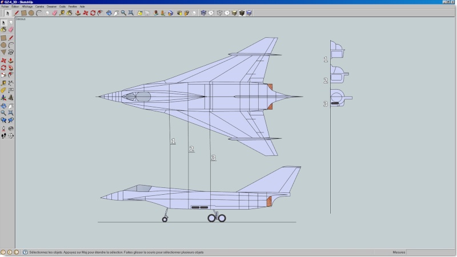
Task: Select the Freehand scribble tool in left palette
Action: [x=11, y=52]
